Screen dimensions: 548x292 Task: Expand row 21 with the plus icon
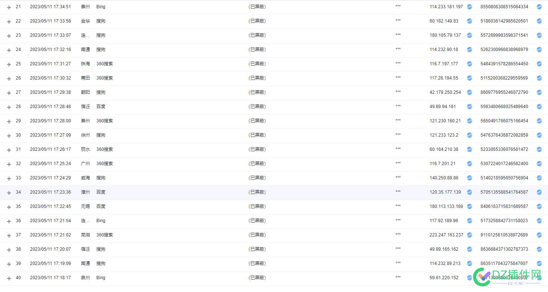9,7
